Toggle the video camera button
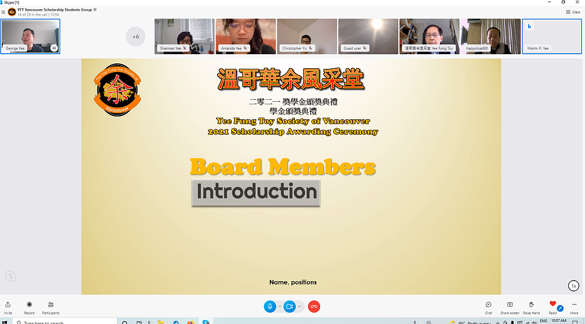 point(290,307)
